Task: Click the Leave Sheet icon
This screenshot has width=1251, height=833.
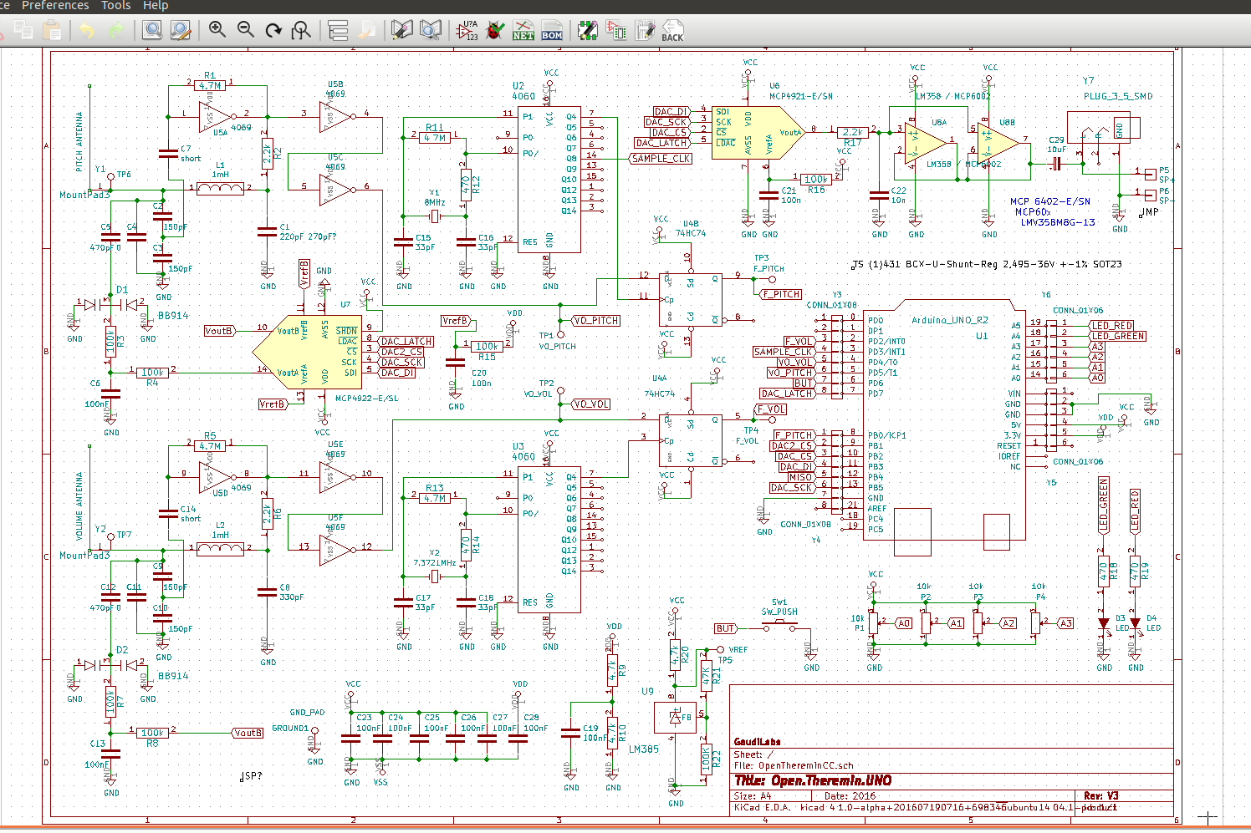Action: tap(366, 31)
